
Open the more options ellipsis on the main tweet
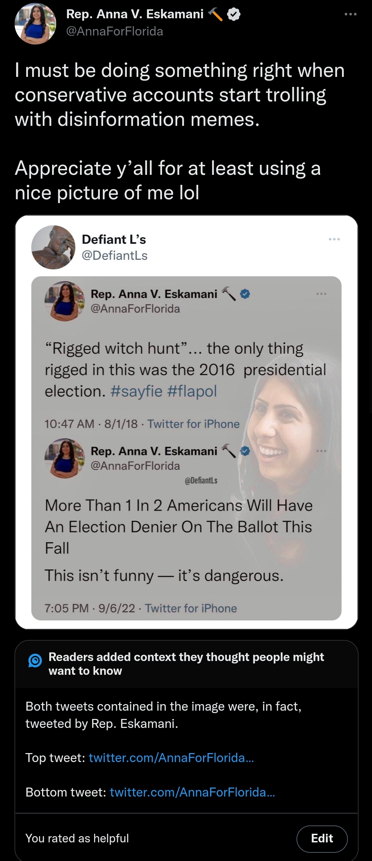tap(350, 14)
